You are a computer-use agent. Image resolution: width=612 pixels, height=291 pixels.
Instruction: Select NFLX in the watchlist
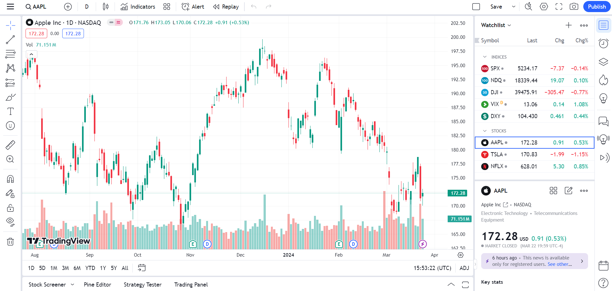[534, 166]
